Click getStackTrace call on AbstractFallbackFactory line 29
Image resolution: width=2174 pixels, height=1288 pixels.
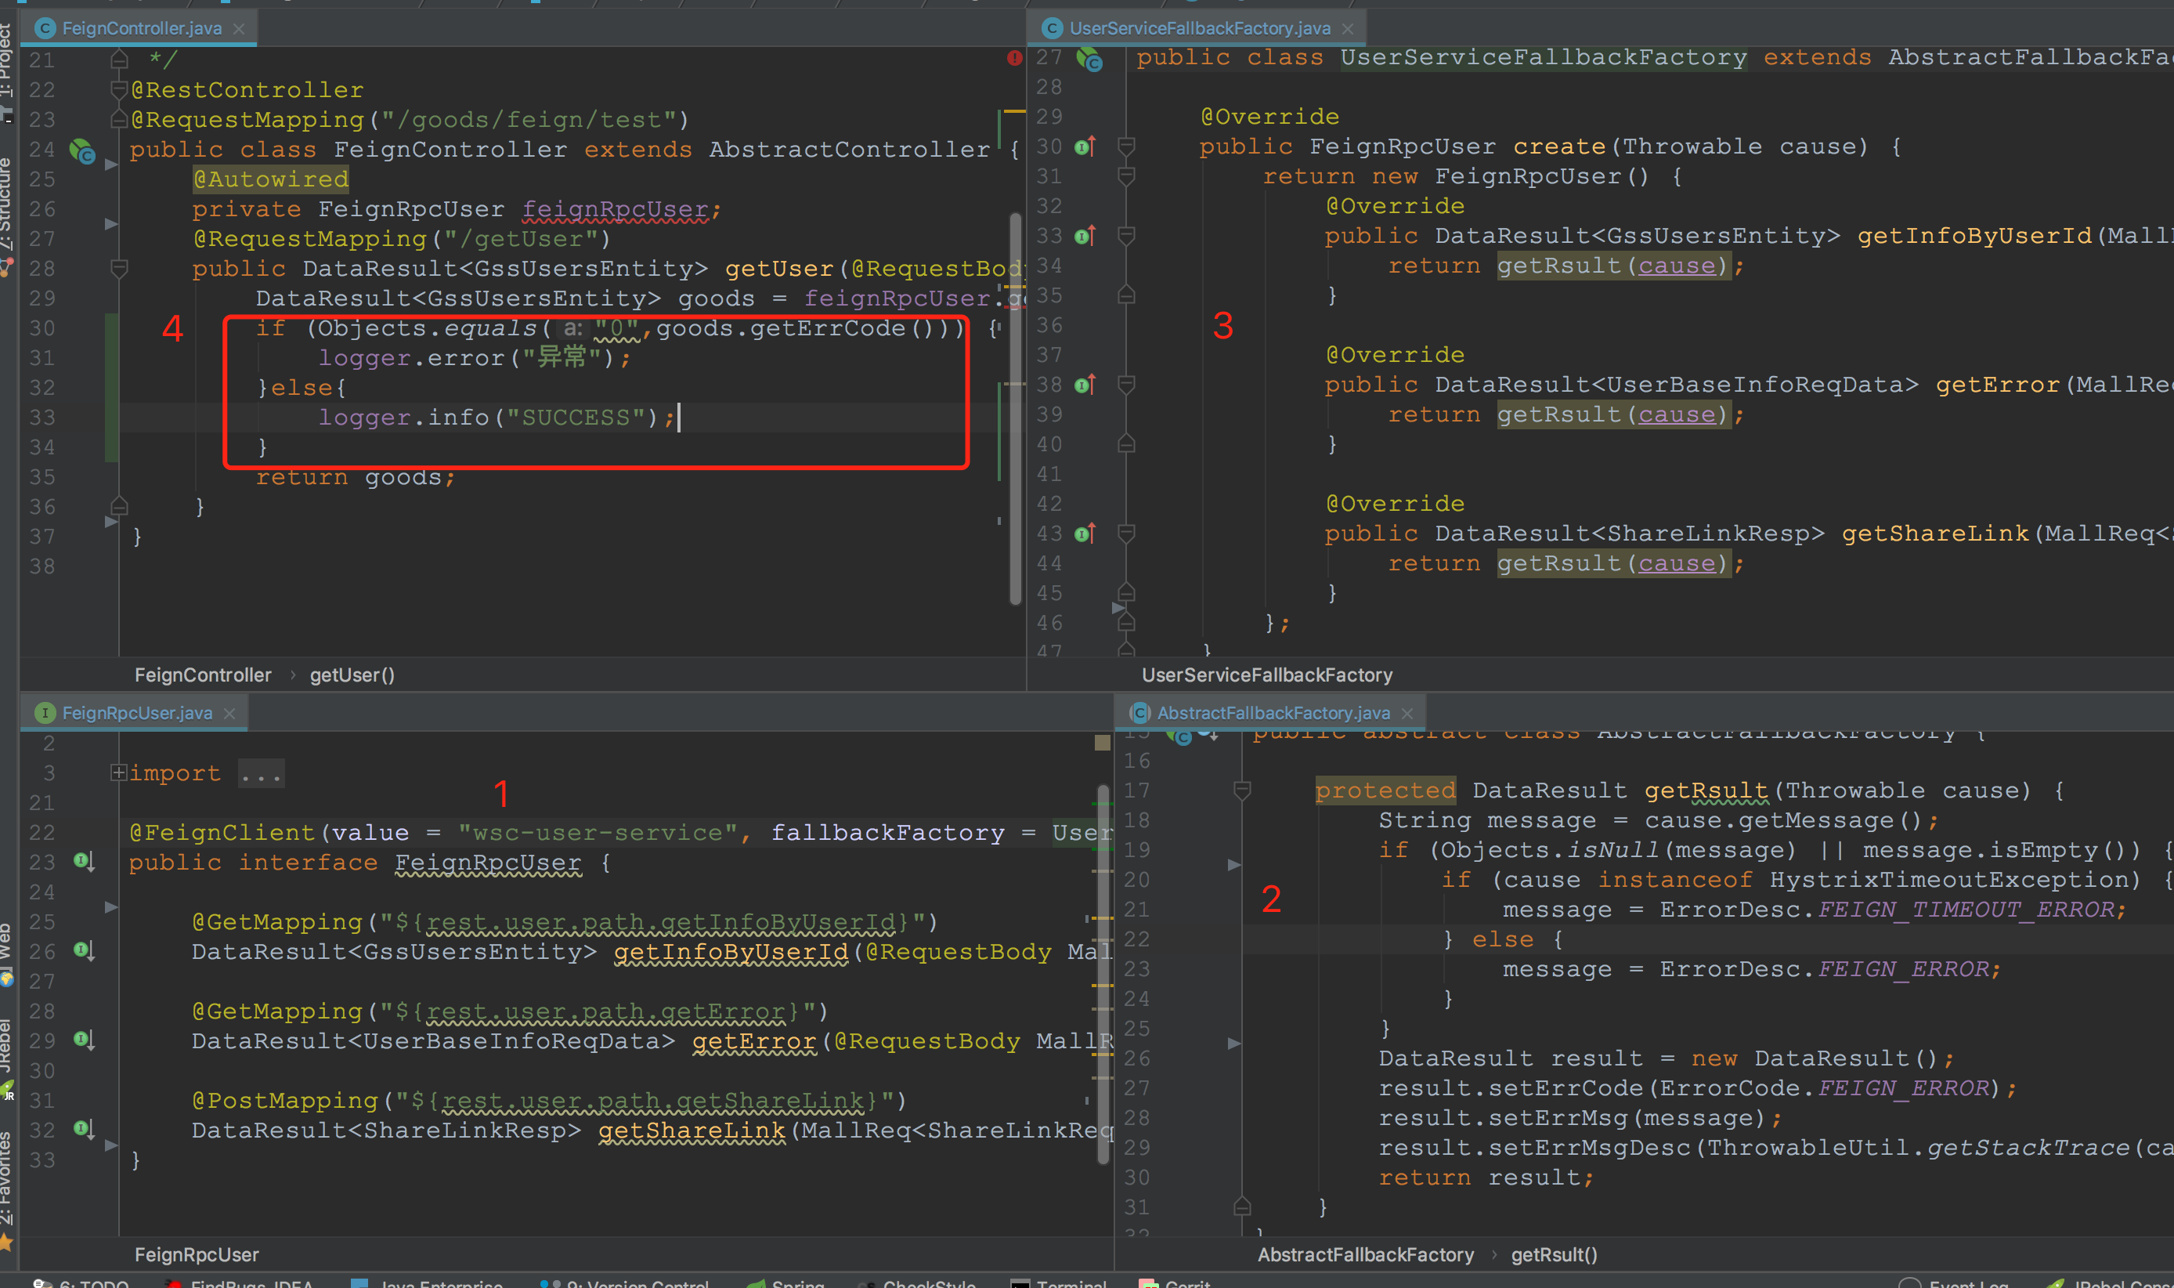pos(2028,1148)
